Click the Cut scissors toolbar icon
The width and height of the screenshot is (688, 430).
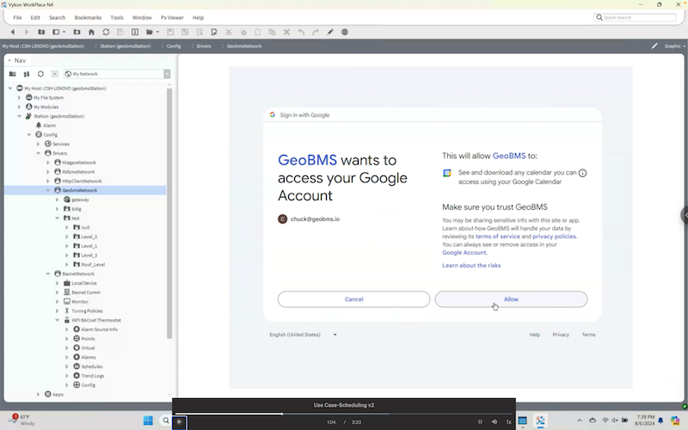click(228, 32)
